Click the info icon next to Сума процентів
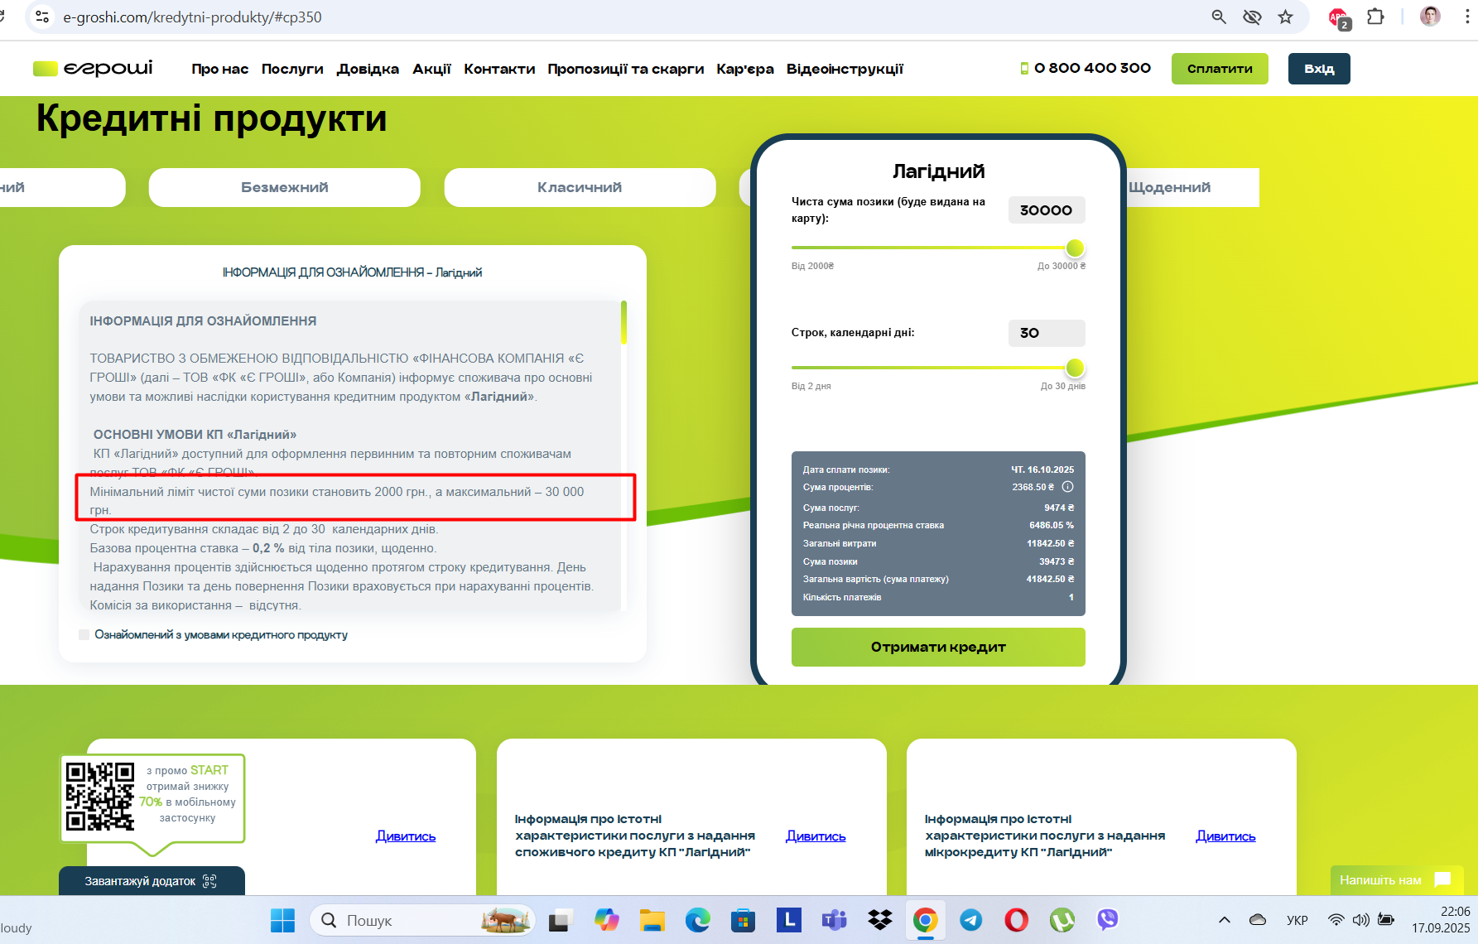The image size is (1478, 944). [x=1068, y=487]
